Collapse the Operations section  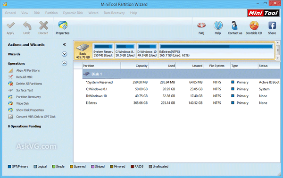tap(65, 63)
